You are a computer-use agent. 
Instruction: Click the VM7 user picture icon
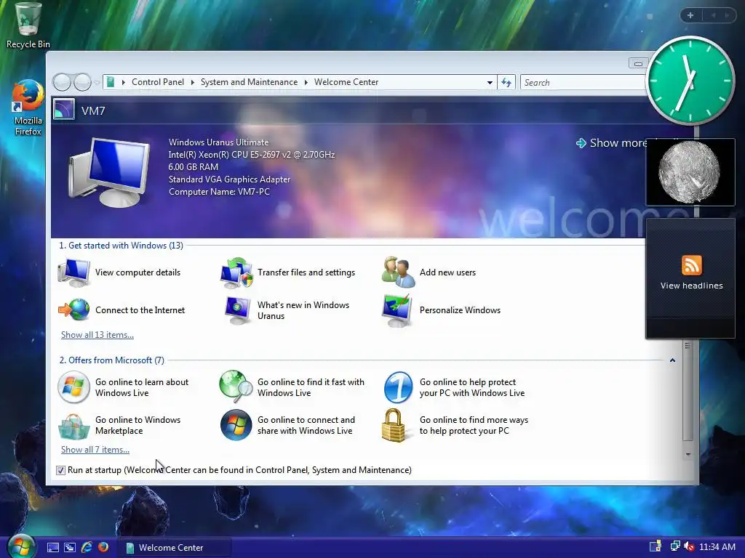click(64, 110)
